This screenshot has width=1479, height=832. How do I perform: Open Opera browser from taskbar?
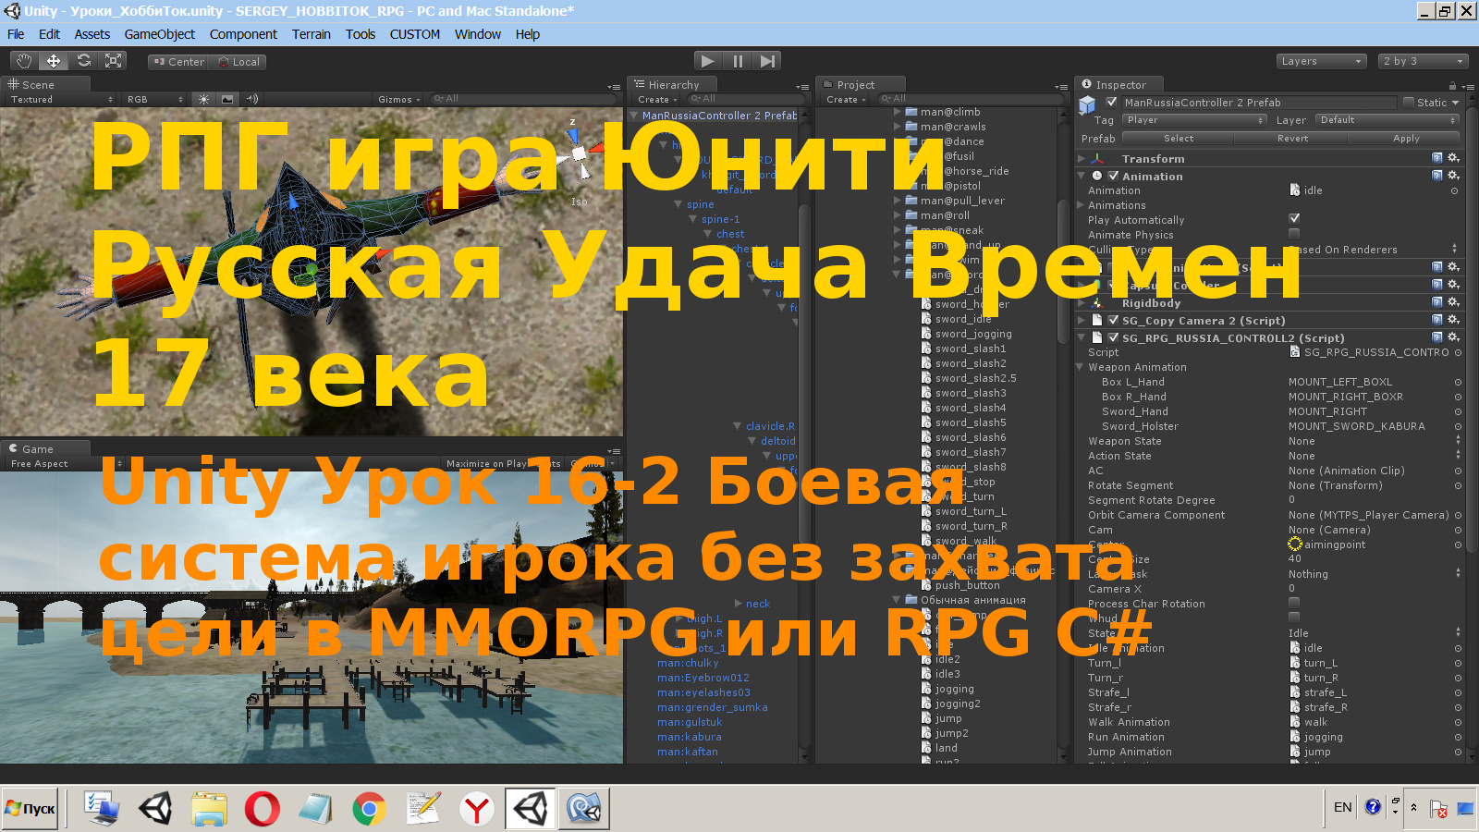pyautogui.click(x=262, y=809)
